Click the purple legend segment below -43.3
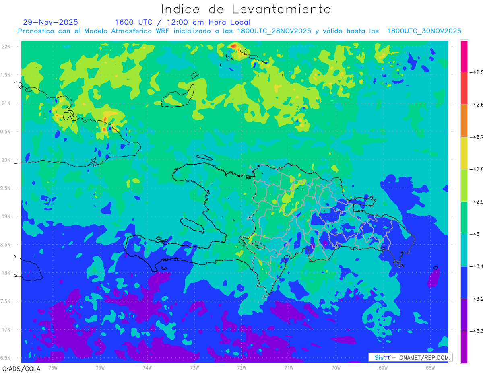This screenshot has width=483, height=373. 464,347
